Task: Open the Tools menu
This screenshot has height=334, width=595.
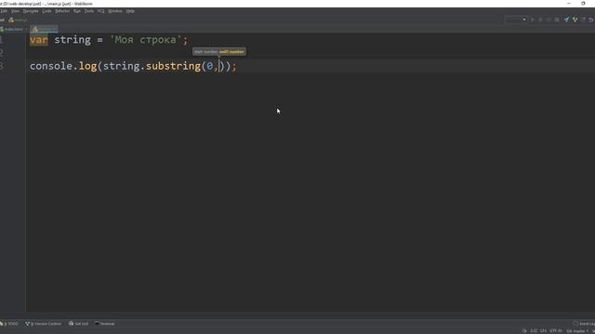Action: 89,11
